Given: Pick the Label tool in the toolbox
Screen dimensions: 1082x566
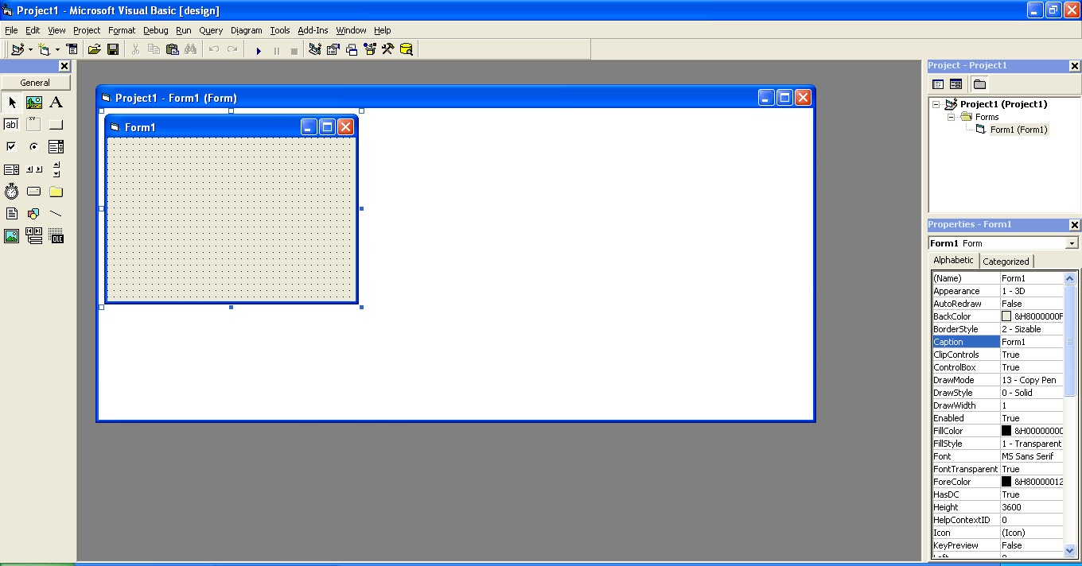Looking at the screenshot, I should 56,102.
